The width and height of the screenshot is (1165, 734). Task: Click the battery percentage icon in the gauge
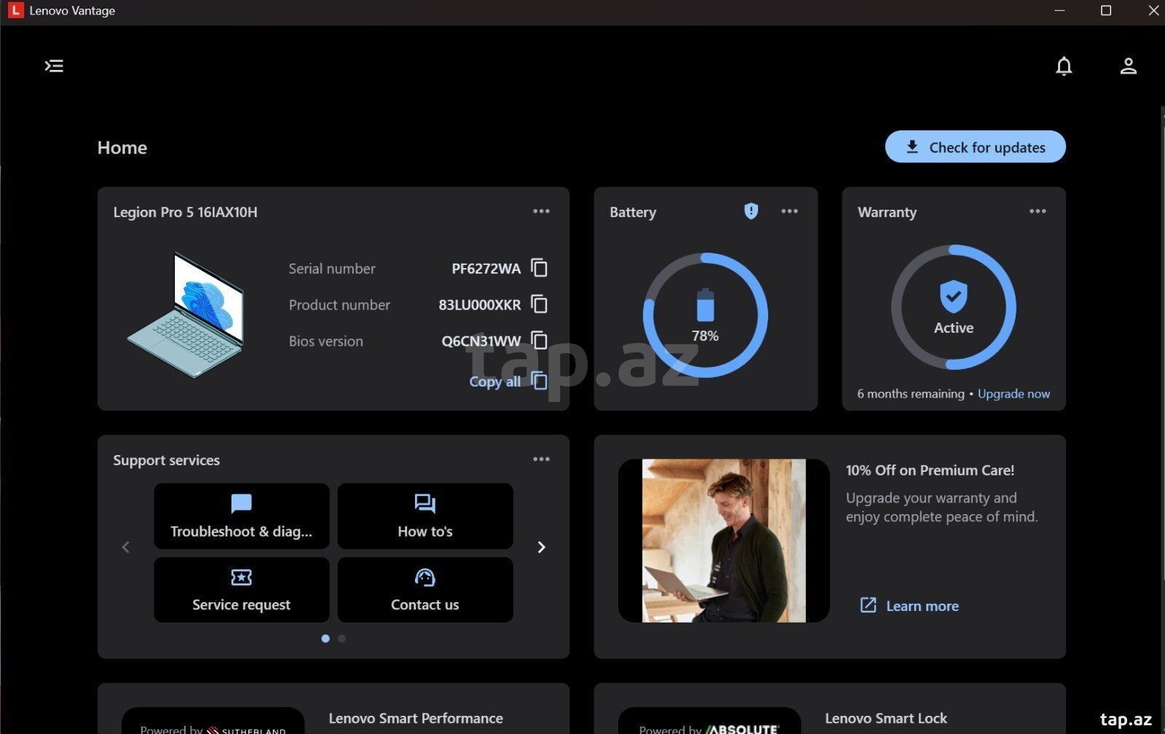705,305
